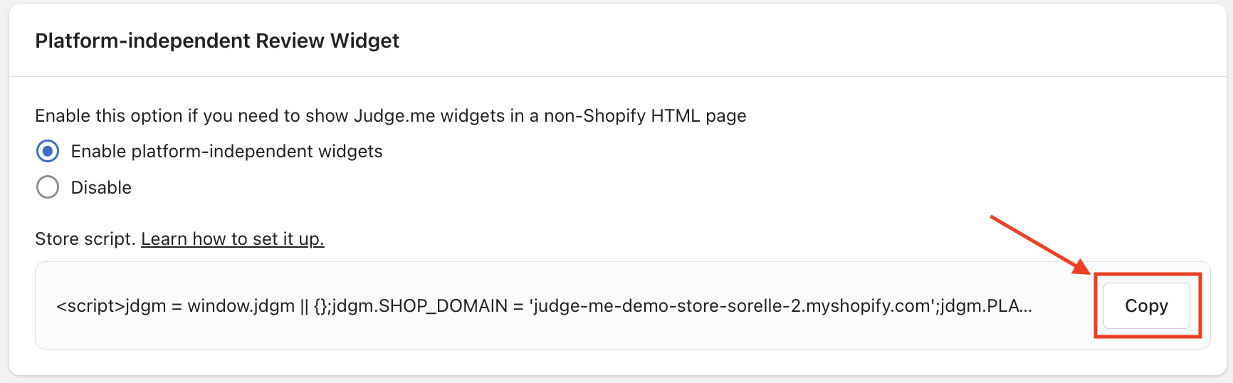
Task: Click the "||" operator in the script snippet
Action: point(304,306)
